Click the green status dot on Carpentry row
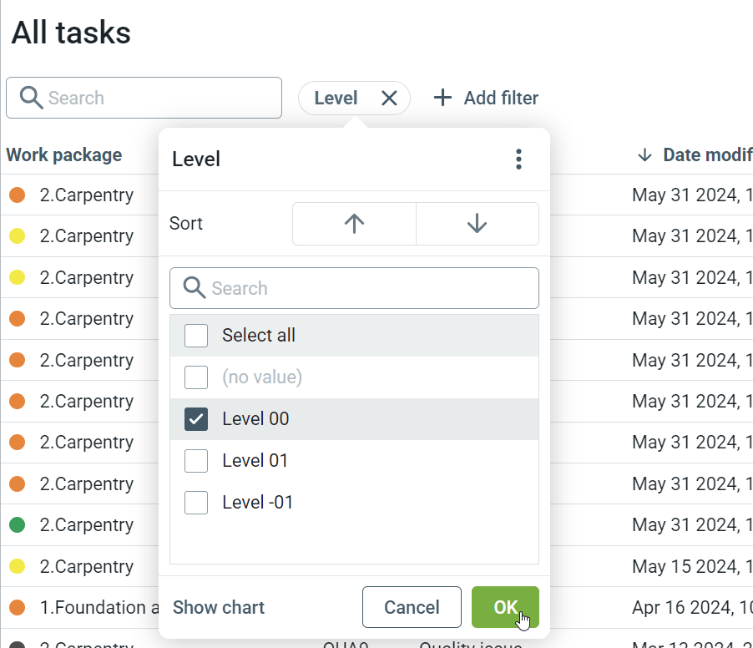Image resolution: width=753 pixels, height=648 pixels. click(17, 525)
